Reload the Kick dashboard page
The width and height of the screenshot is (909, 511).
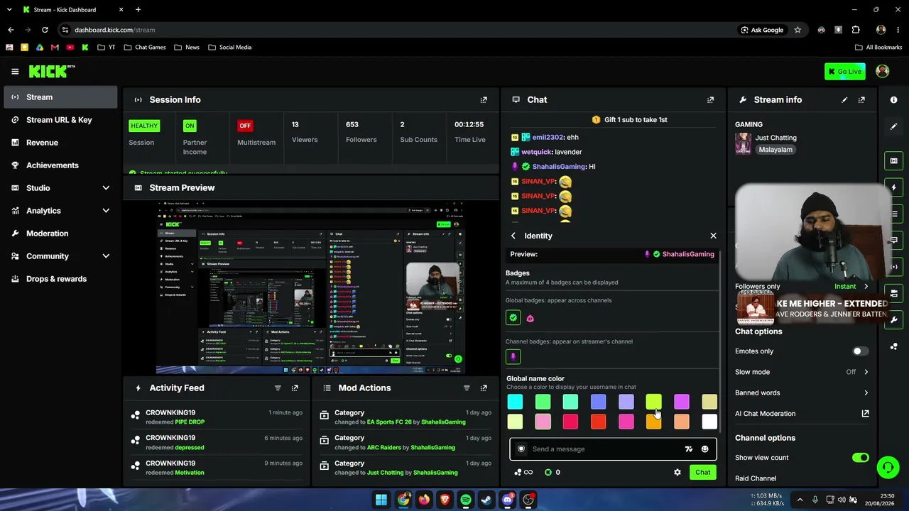coord(45,30)
